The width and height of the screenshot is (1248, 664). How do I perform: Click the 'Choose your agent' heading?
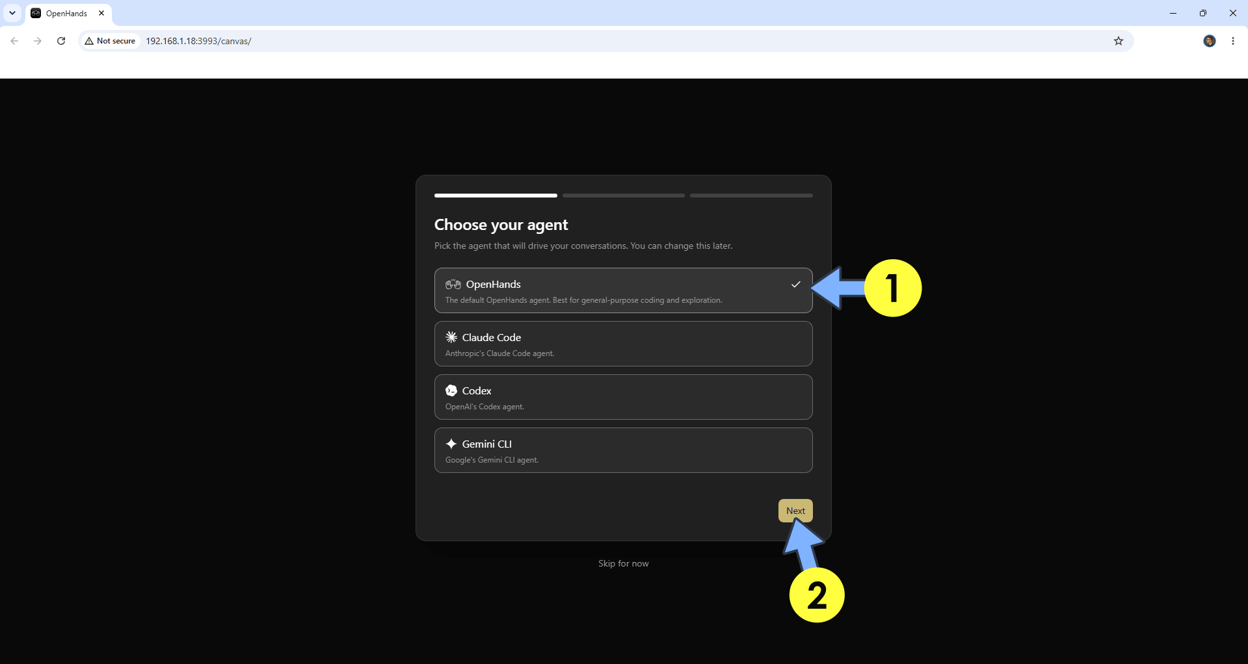(501, 225)
